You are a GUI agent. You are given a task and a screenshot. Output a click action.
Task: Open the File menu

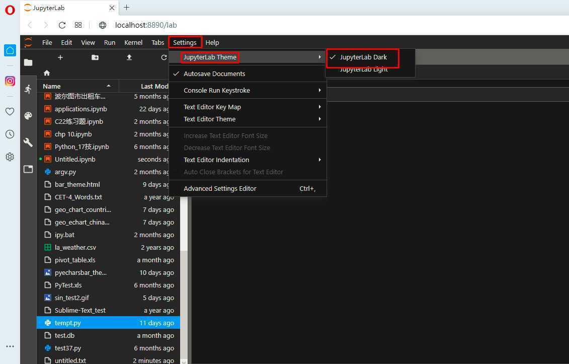(47, 42)
